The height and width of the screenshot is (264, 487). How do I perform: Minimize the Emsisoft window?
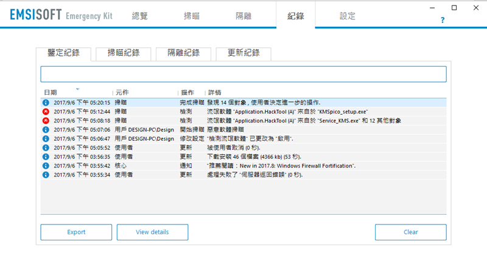click(432, 8)
